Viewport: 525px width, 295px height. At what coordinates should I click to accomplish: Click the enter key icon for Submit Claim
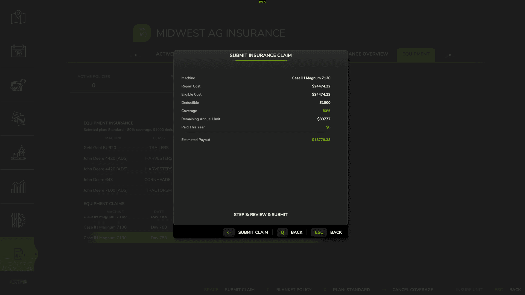(229, 232)
